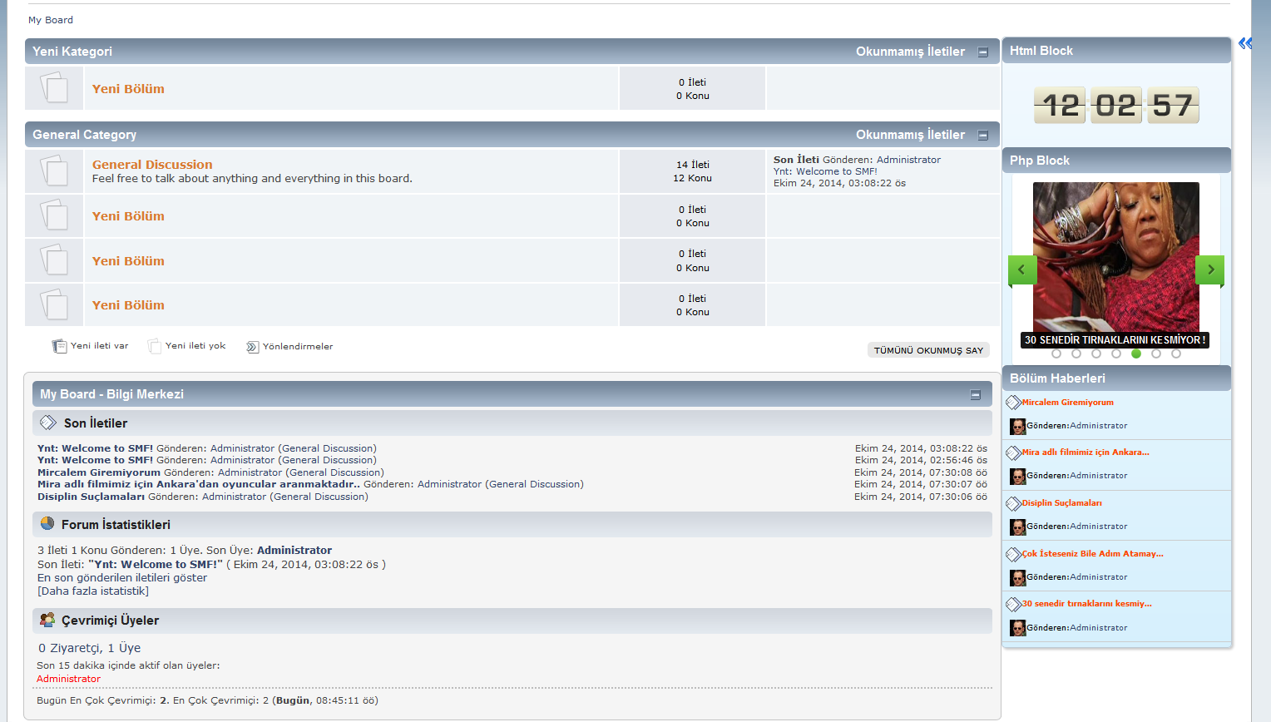Screen dimensions: 1271x722
Task: Open the Son İletiler heading link
Action: coord(96,423)
